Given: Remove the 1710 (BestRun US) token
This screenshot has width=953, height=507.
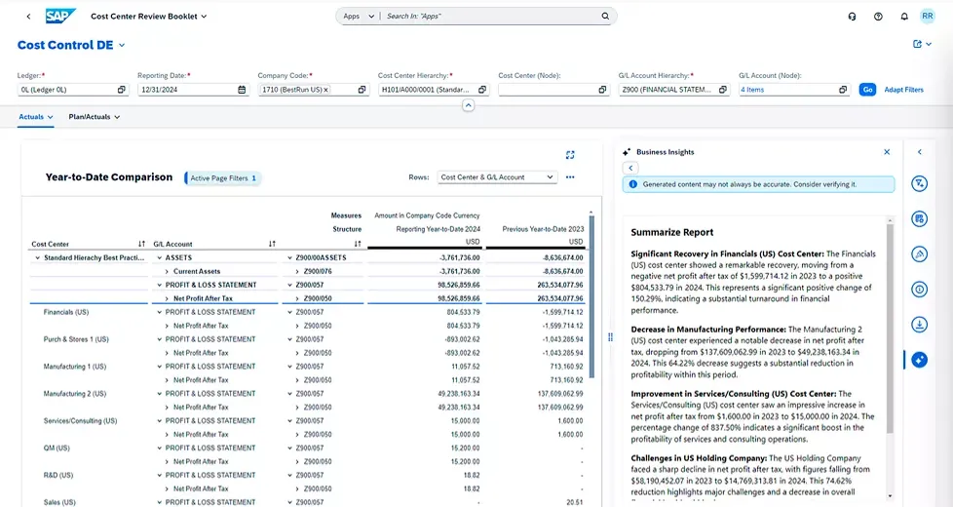Looking at the screenshot, I should point(325,90).
